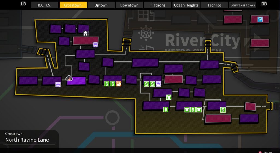Click the blue question mark icon
The width and height of the screenshot is (280, 153).
click(x=260, y=19)
